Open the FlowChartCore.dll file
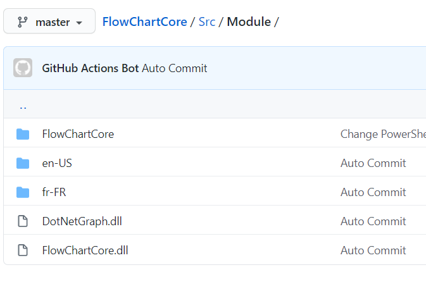The width and height of the screenshot is (426, 284). click(85, 250)
